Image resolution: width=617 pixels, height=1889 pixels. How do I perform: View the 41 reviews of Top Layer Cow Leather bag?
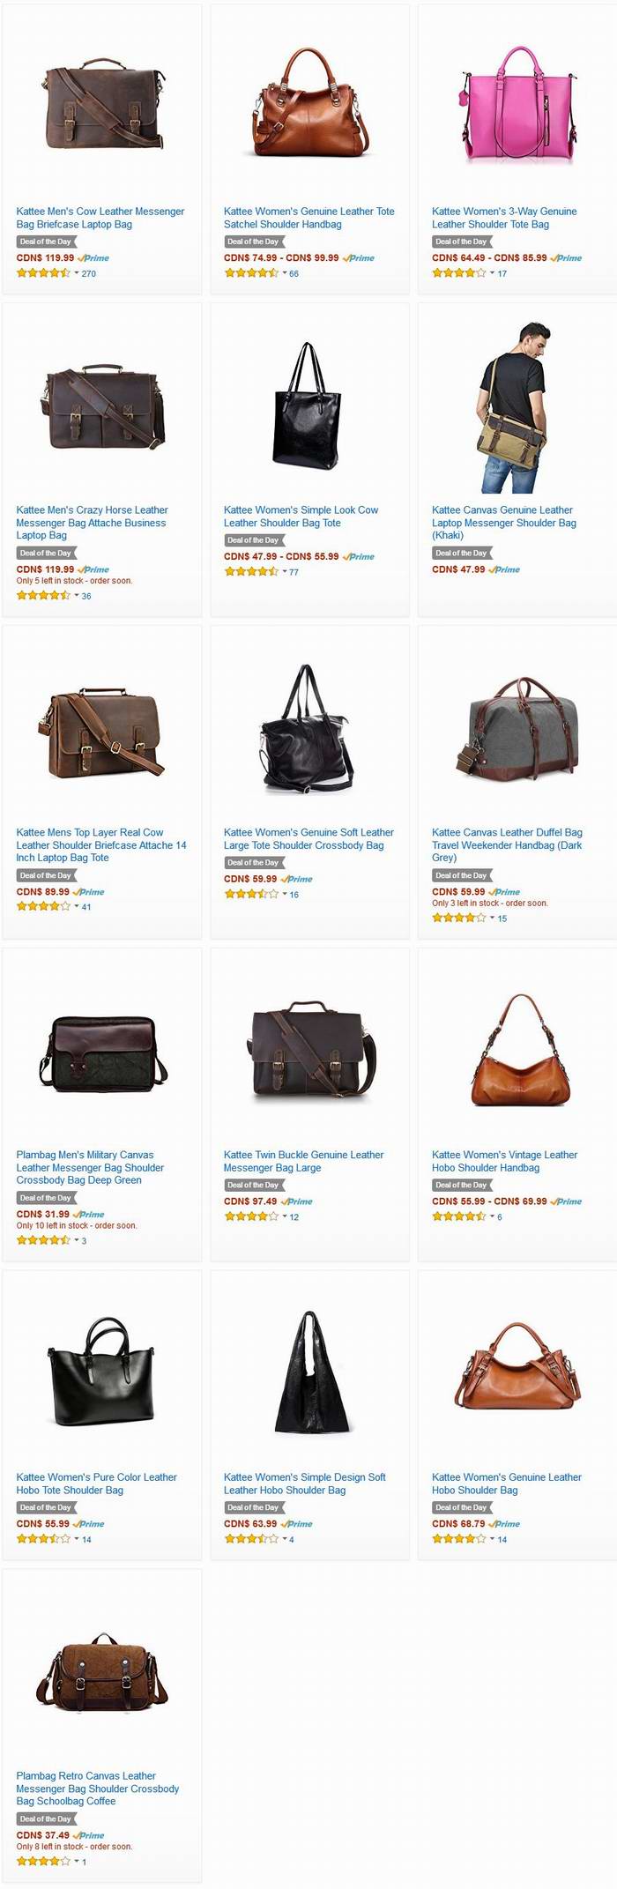(x=86, y=906)
